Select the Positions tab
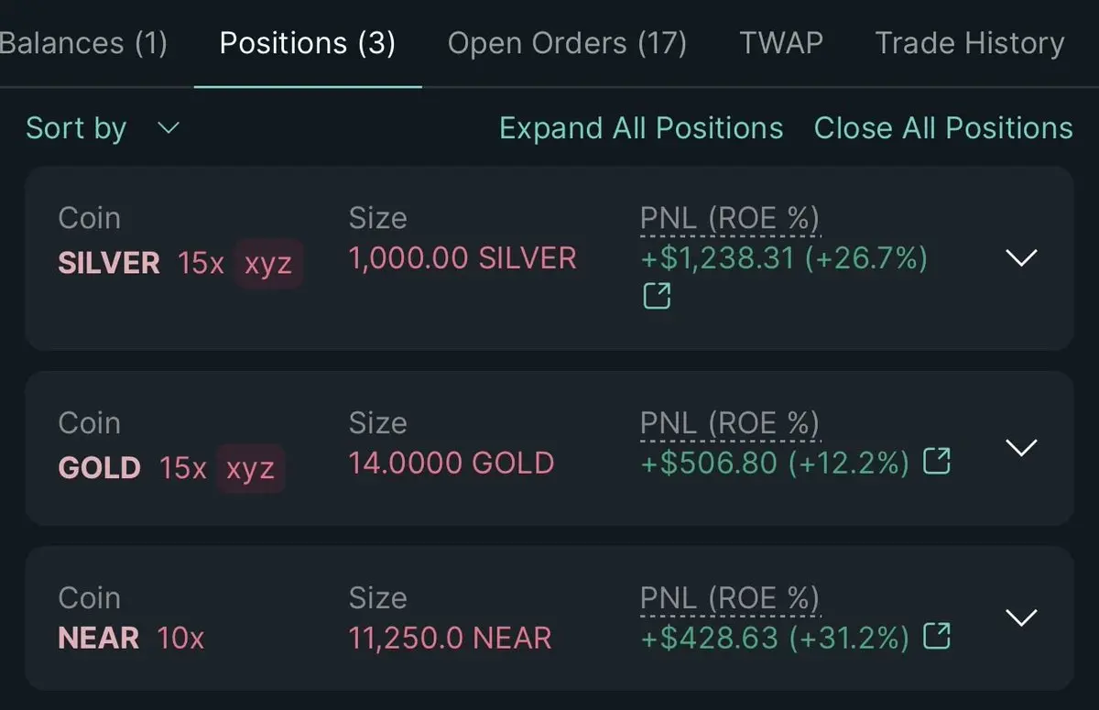1099x710 pixels. [308, 43]
